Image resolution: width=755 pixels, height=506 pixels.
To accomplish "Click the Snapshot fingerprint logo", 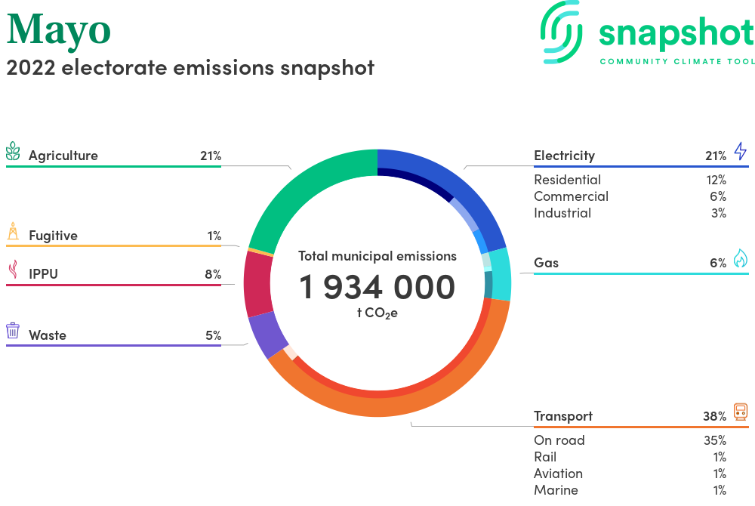I will [x=561, y=32].
